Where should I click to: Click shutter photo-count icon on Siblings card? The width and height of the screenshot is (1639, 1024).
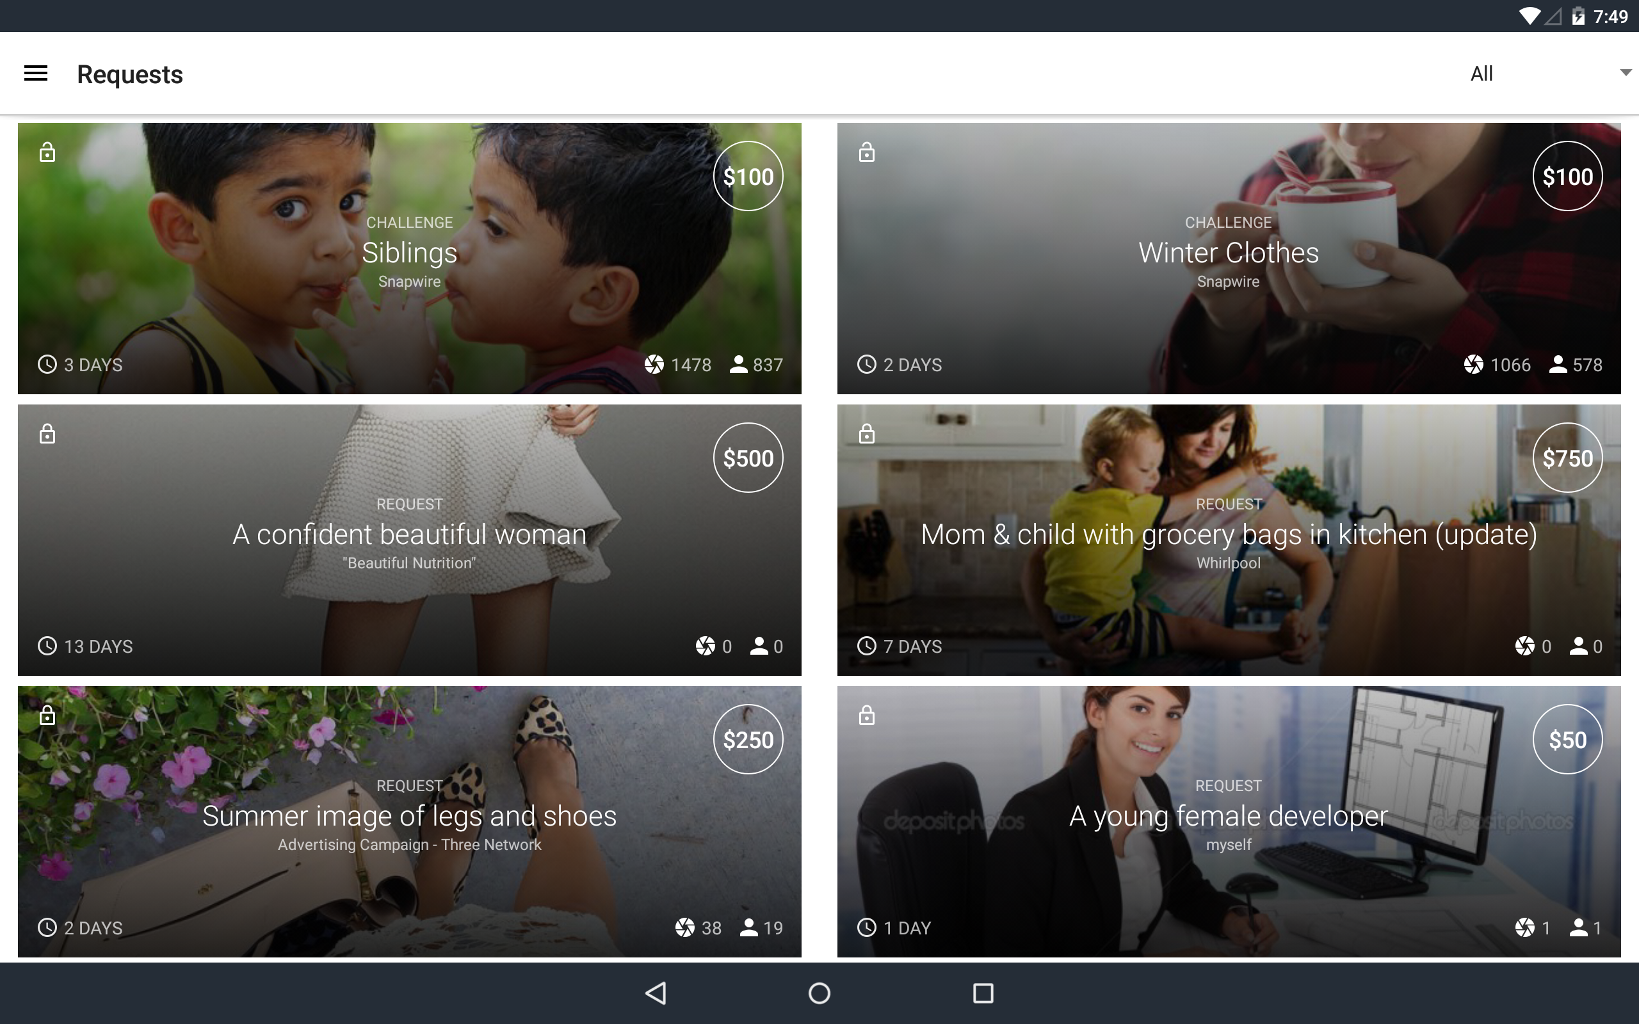pos(654,364)
